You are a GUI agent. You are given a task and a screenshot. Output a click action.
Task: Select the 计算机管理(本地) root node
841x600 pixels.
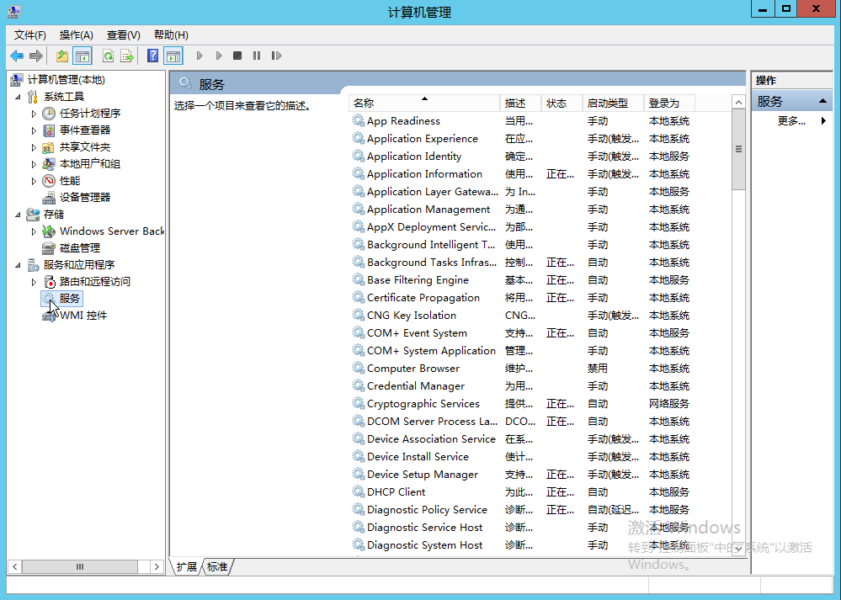tap(58, 80)
